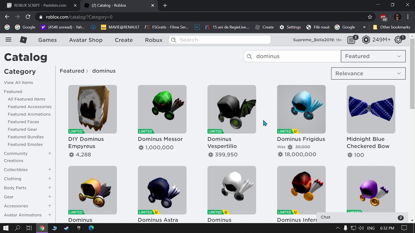Bookmark this page with the star icon
Image resolution: width=415 pixels, height=233 pixels.
click(x=370, y=17)
